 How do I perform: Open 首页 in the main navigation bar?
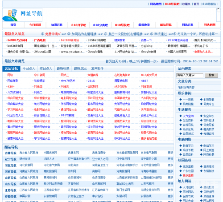[13, 25]
